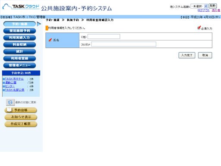Open the 宿泊施設予約 menu
The height and width of the screenshot is (166, 221).
[19, 31]
